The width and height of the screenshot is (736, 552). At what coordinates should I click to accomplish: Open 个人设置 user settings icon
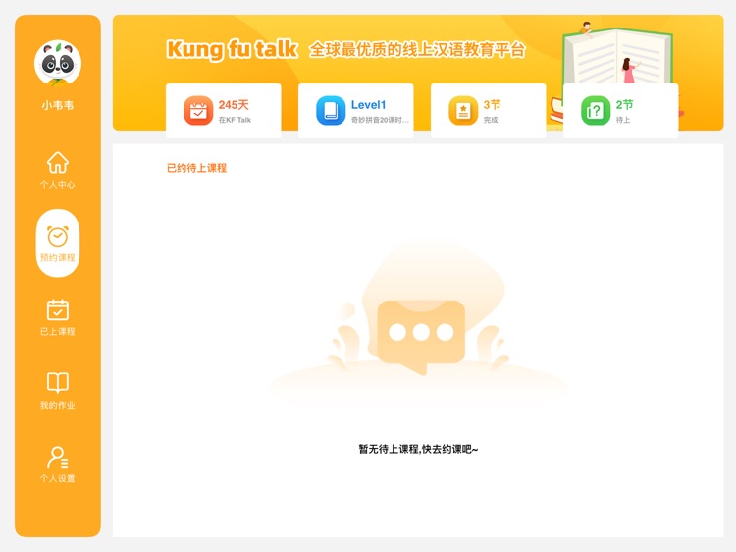(x=58, y=457)
